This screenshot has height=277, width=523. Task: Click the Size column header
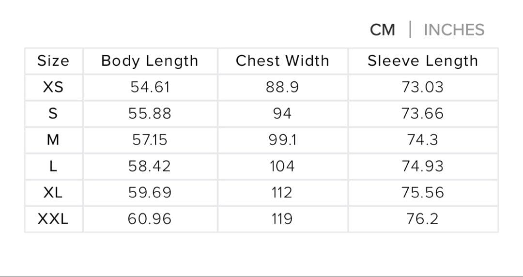[53, 61]
